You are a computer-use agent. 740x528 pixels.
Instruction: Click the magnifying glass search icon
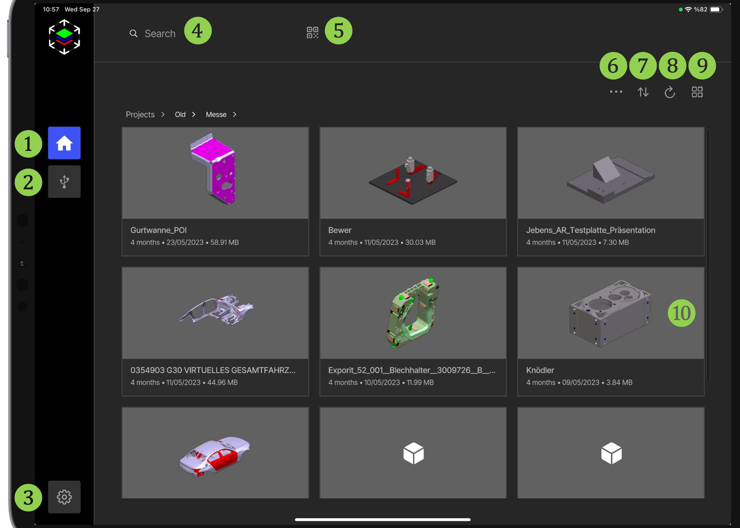pyautogui.click(x=134, y=33)
